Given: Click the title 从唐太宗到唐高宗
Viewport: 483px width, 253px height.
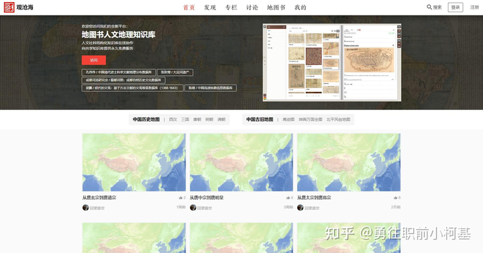Looking at the screenshot, I should pyautogui.click(x=314, y=198).
